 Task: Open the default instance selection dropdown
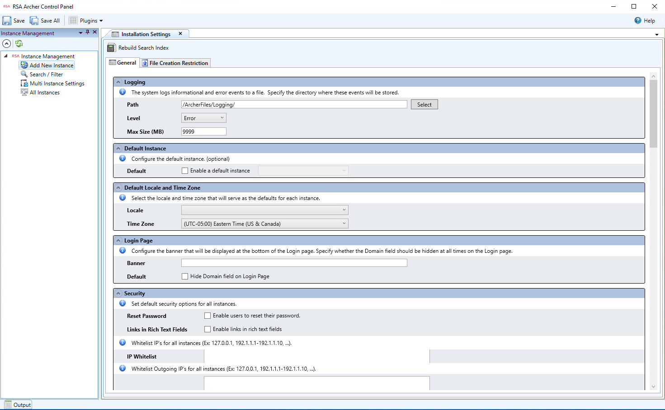[303, 171]
